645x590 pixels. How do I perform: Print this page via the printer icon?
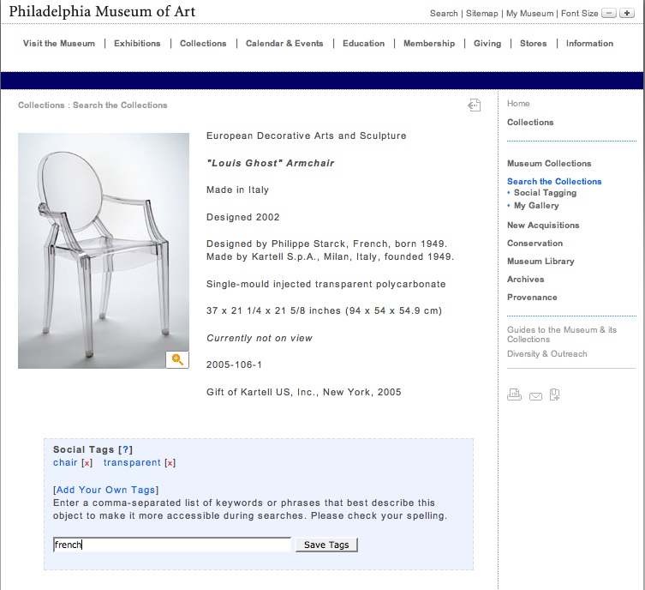coord(514,394)
